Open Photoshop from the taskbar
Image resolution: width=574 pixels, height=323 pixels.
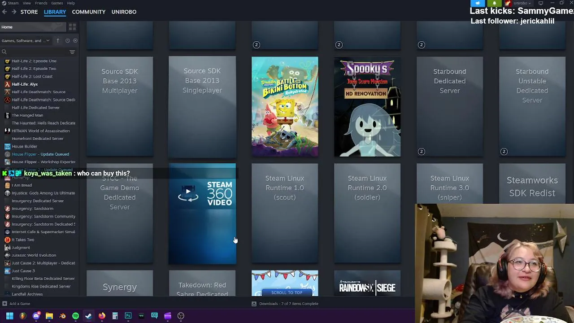click(128, 316)
